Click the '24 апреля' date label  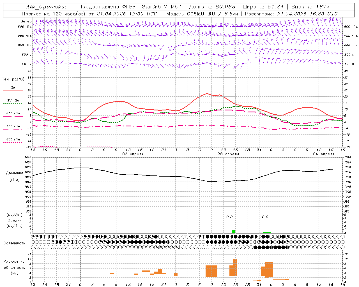click(324, 154)
